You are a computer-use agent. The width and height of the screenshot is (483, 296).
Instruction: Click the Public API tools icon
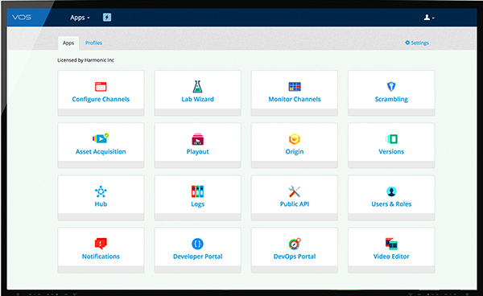click(x=295, y=191)
